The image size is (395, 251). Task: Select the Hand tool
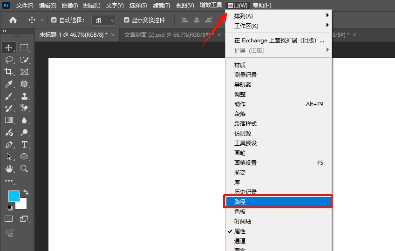(9, 169)
